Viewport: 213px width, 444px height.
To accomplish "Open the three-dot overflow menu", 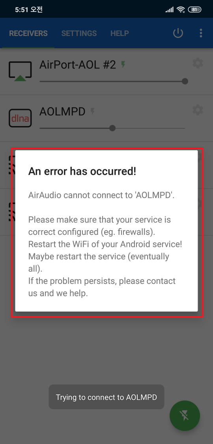I will pyautogui.click(x=201, y=33).
